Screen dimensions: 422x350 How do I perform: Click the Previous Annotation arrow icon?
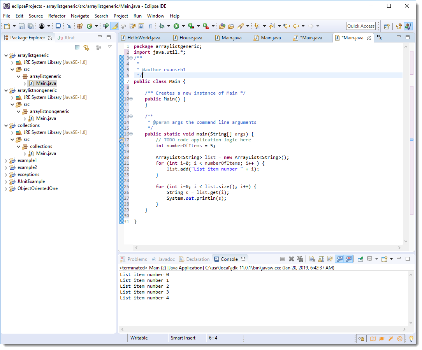(x=272, y=26)
